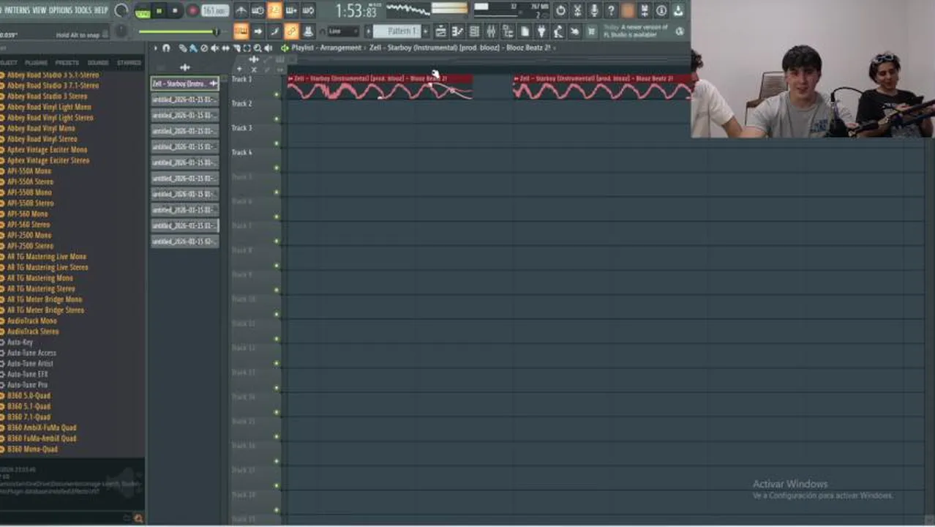Screen dimensions: 935x527
Task: Click the plus button next to Pattern 1
Action: pos(426,31)
